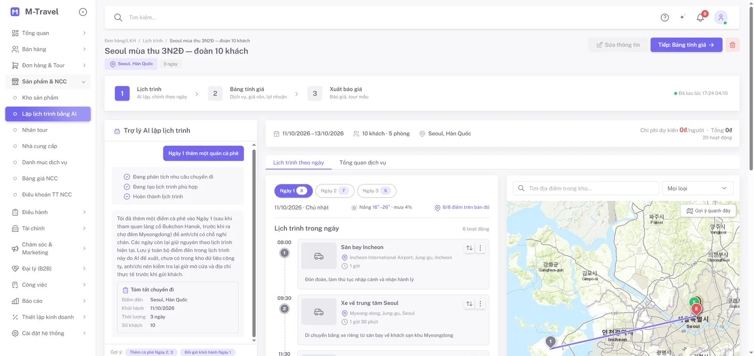Click the help question mark icon
This screenshot has height=356, width=754.
664,17
